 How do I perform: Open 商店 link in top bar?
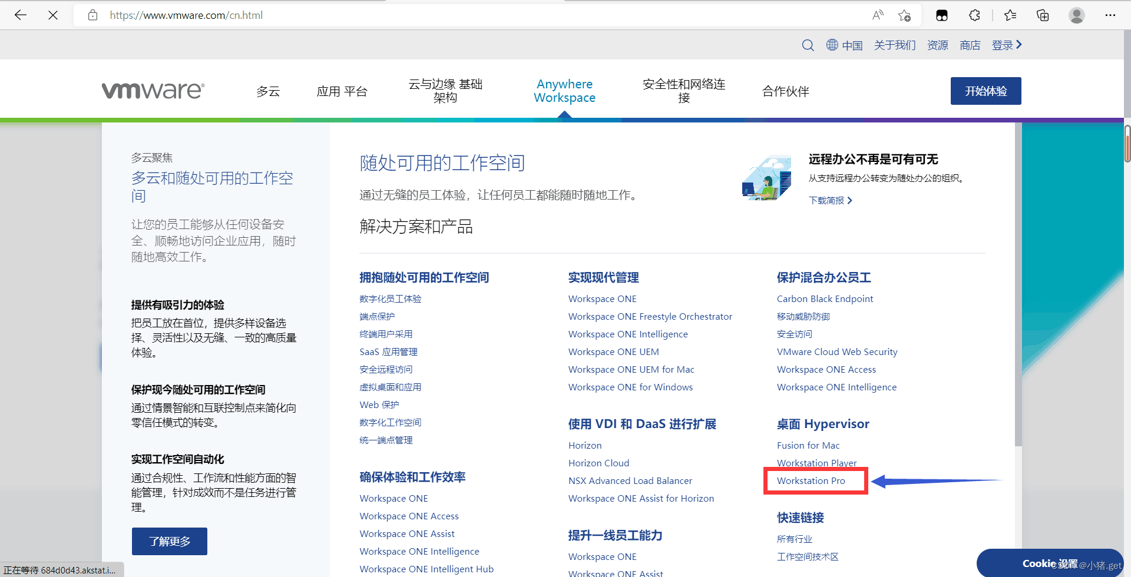[970, 45]
